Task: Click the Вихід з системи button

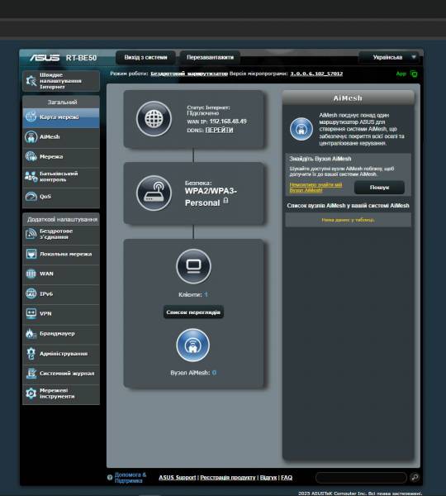Action: pyautogui.click(x=145, y=57)
